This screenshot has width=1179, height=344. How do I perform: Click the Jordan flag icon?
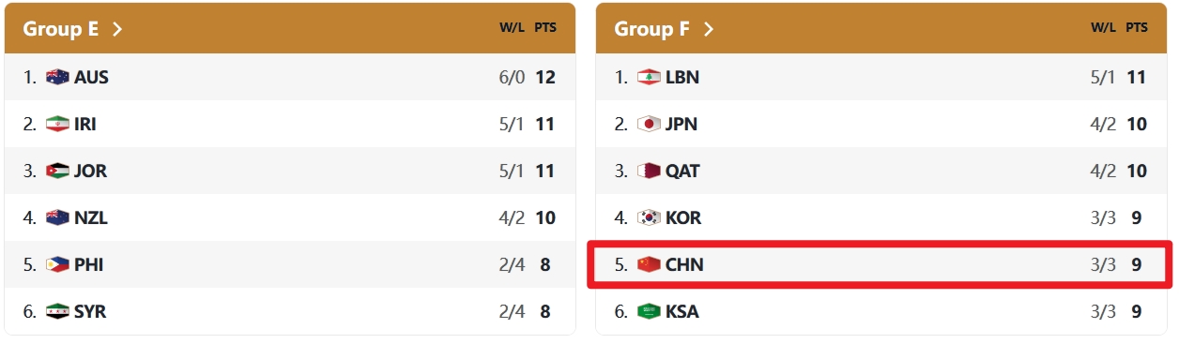57,171
